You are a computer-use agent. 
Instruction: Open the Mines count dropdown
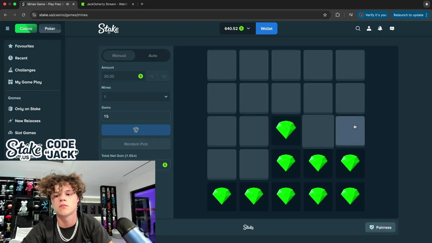(136, 97)
